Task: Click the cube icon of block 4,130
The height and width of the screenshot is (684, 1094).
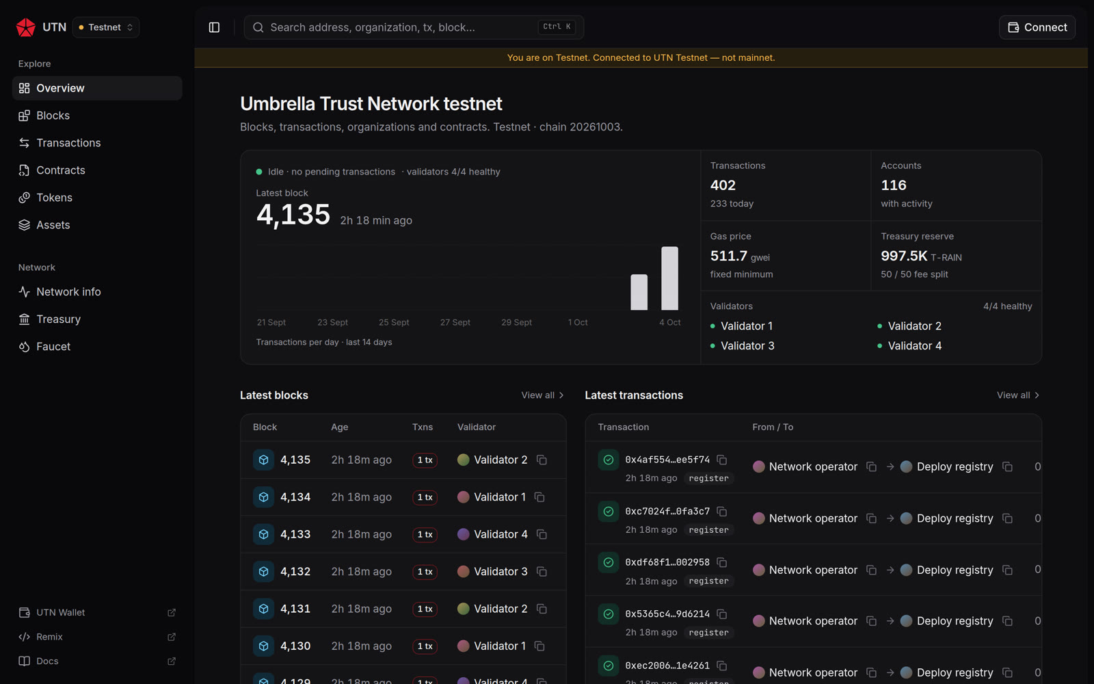Action: point(263,646)
